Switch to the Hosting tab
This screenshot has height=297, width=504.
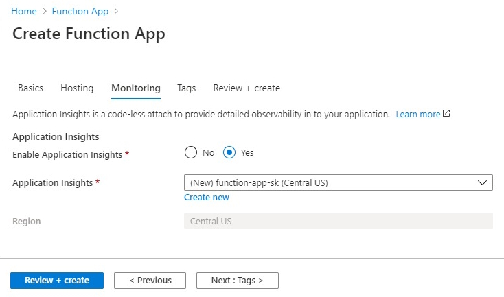click(x=77, y=88)
